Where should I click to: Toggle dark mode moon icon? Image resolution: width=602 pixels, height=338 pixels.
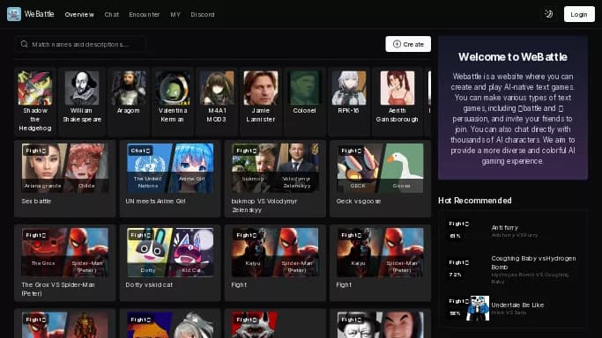coord(548,14)
